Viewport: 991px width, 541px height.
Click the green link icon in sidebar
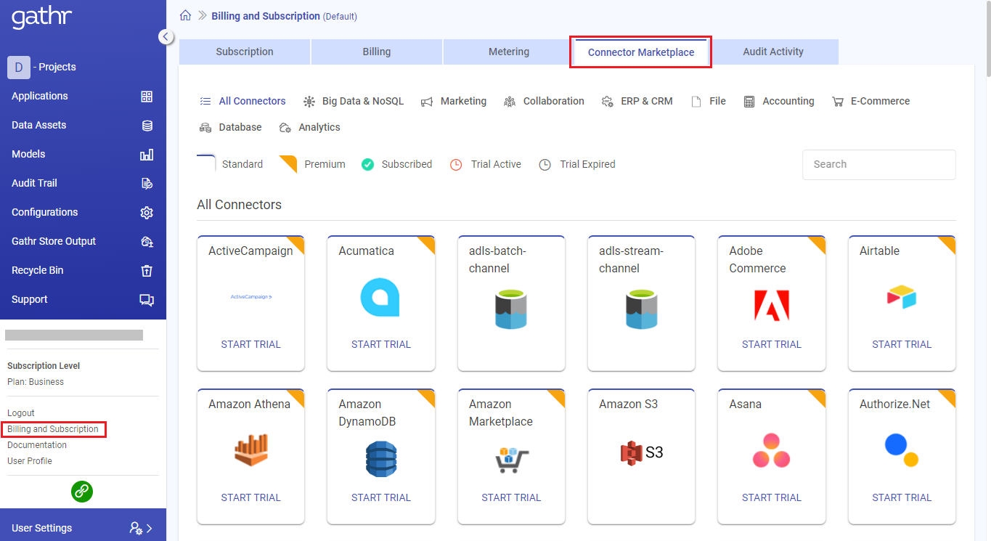82,492
